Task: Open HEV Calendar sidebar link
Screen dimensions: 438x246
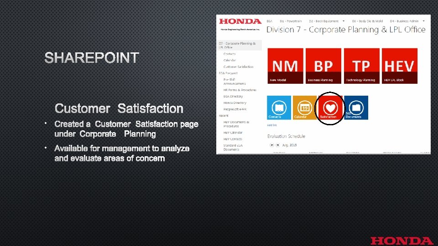Action: click(233, 133)
